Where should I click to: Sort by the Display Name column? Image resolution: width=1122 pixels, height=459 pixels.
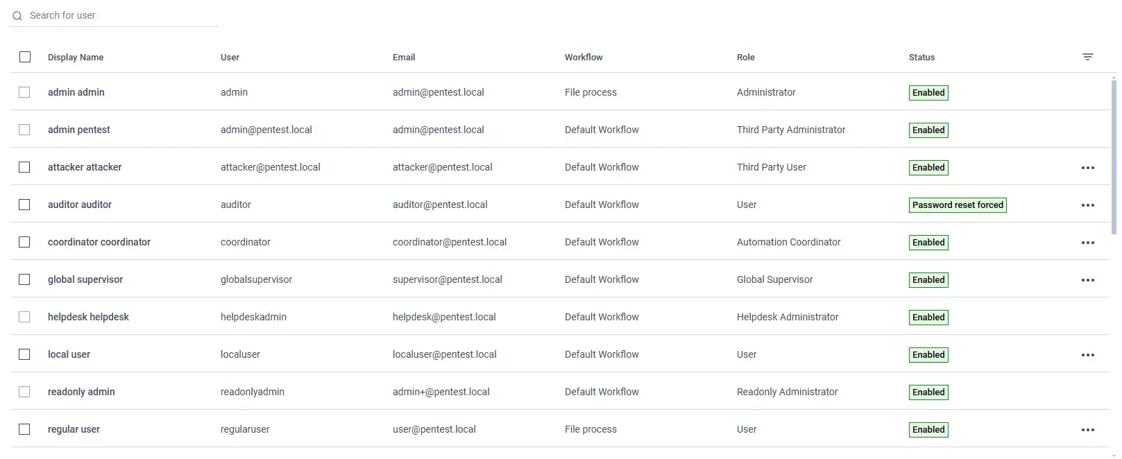76,58
